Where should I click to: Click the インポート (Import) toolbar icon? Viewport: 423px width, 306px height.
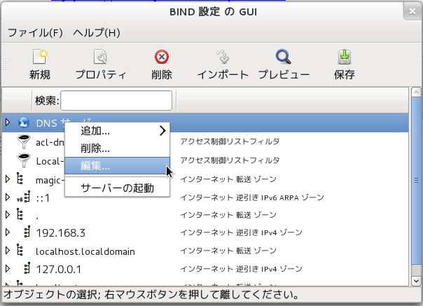pos(223,57)
